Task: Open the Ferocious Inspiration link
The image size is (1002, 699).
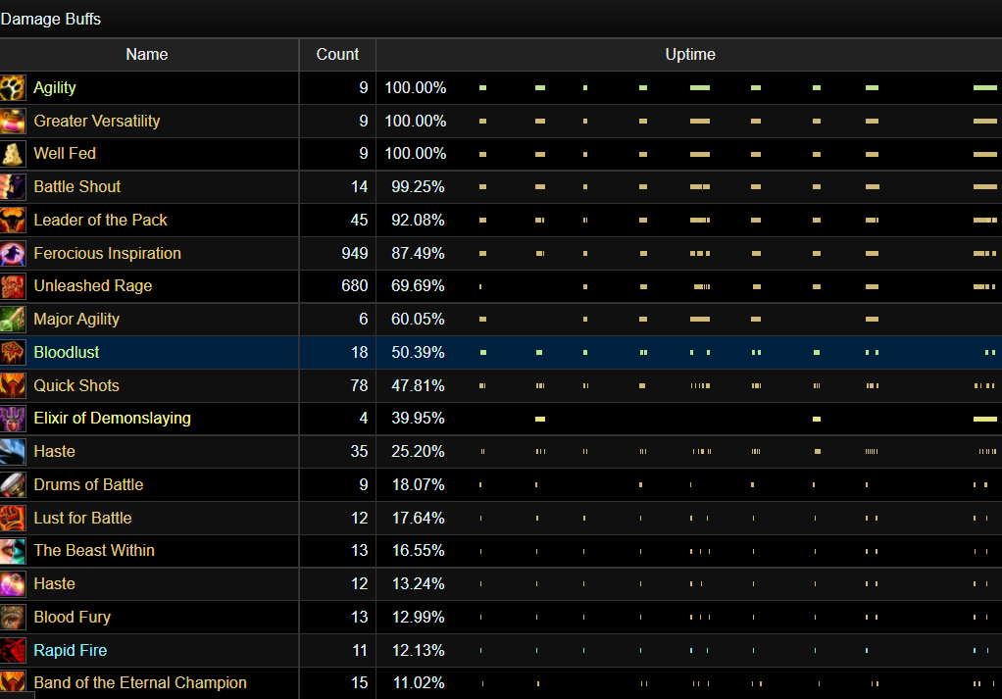Action: coord(108,253)
